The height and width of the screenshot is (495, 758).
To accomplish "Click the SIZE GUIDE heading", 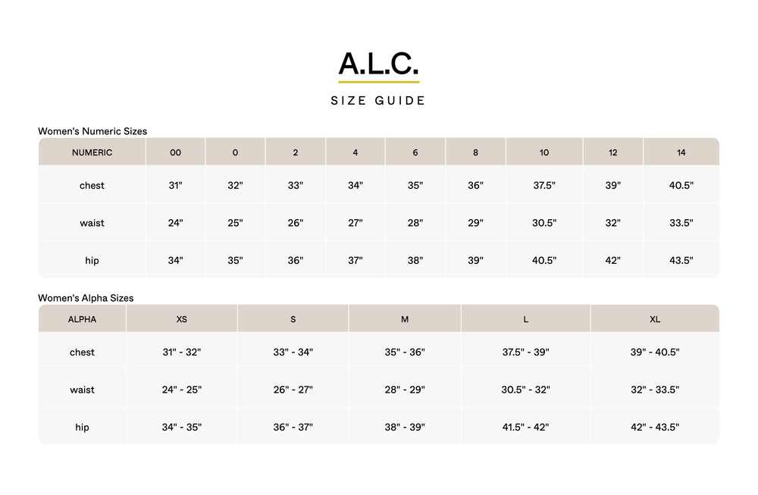I will (378, 100).
